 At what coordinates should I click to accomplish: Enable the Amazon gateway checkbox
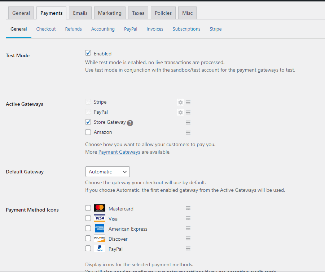(x=88, y=132)
